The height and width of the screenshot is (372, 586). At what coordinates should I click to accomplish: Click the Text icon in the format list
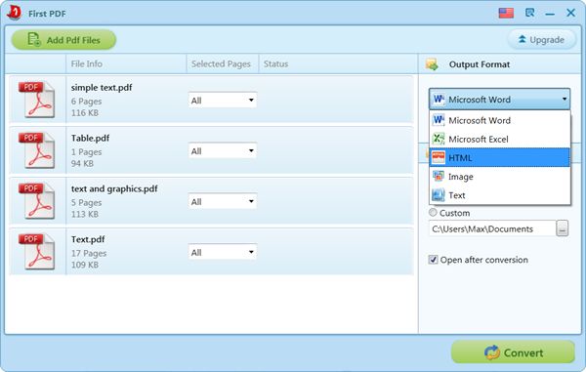pos(439,195)
